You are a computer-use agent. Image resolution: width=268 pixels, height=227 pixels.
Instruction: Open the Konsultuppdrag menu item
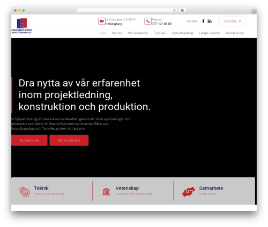point(182,33)
